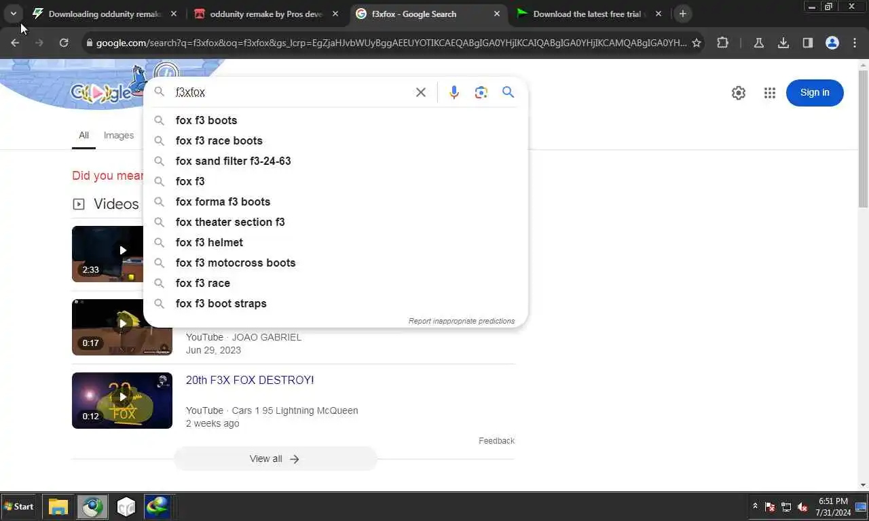The height and width of the screenshot is (521, 869).
Task: Close the f3xfox Google Search tab
Action: 497,14
